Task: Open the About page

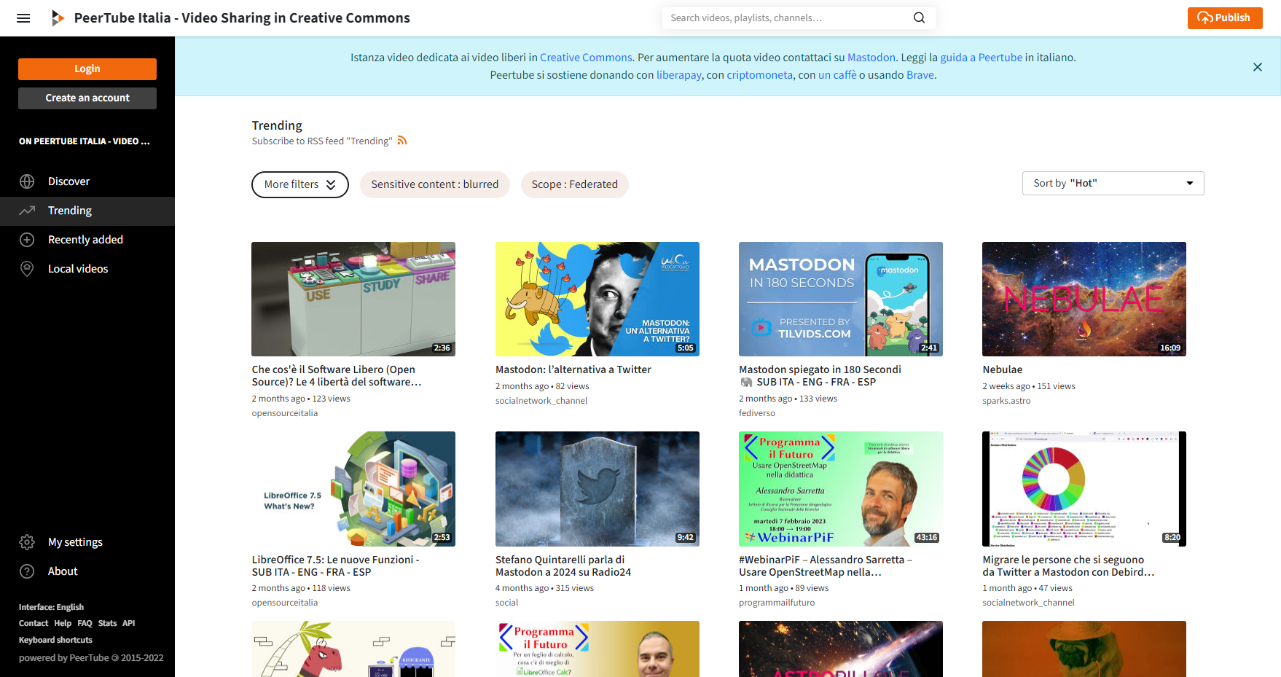Action: click(63, 571)
